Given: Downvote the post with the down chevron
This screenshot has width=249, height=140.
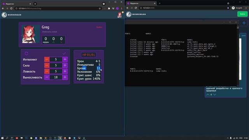Looking at the screenshot, I should point(215,94).
